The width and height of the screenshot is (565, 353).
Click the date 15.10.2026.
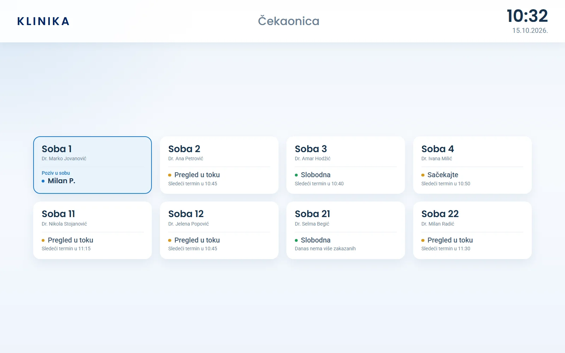(530, 31)
